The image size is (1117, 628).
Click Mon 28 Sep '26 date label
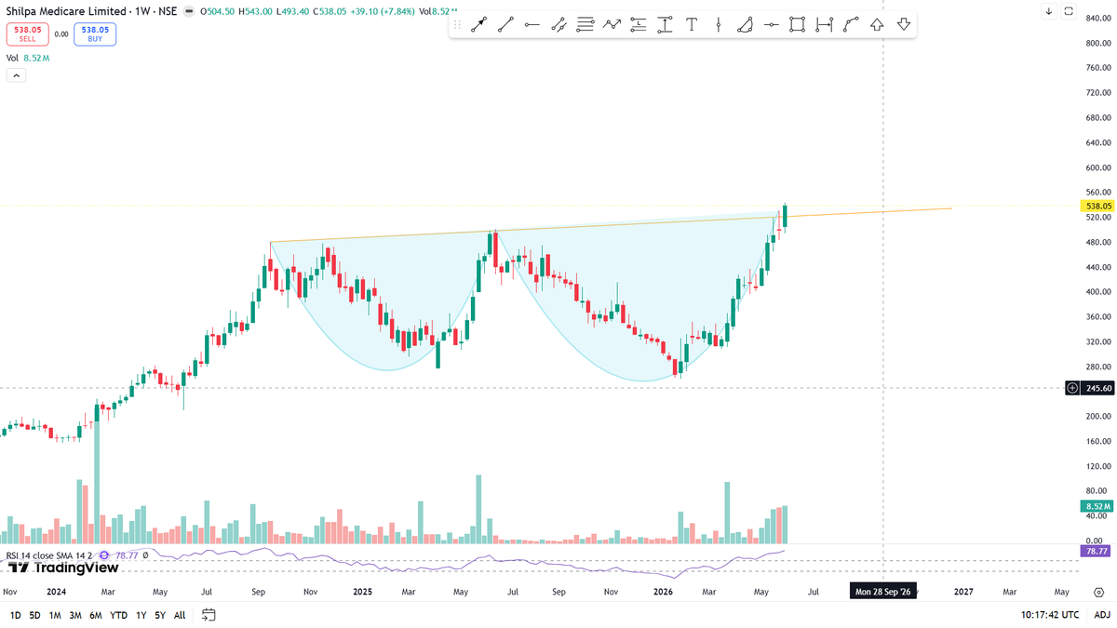tap(882, 592)
